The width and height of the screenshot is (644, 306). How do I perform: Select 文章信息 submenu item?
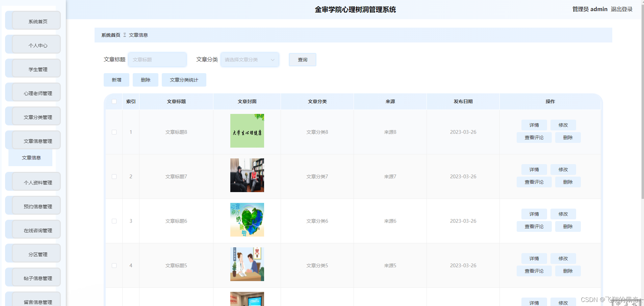click(x=31, y=158)
